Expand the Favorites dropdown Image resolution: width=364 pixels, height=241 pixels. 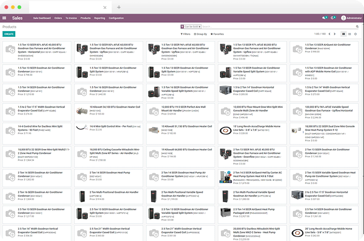coord(217,34)
